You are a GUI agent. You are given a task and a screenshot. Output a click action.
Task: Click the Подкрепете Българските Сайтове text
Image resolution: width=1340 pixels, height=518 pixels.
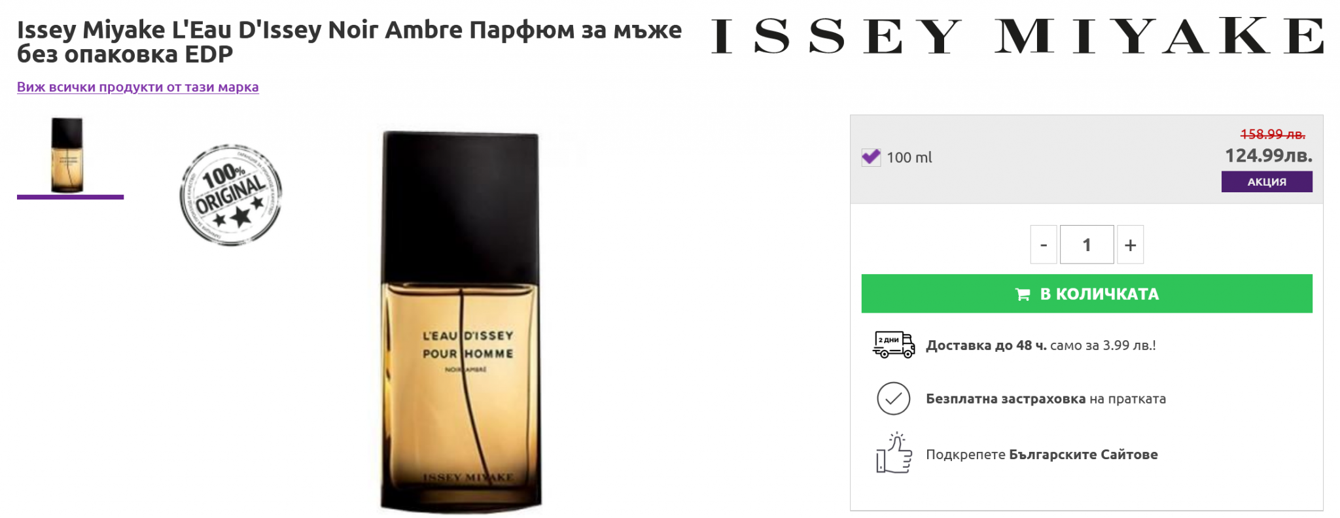(1042, 455)
